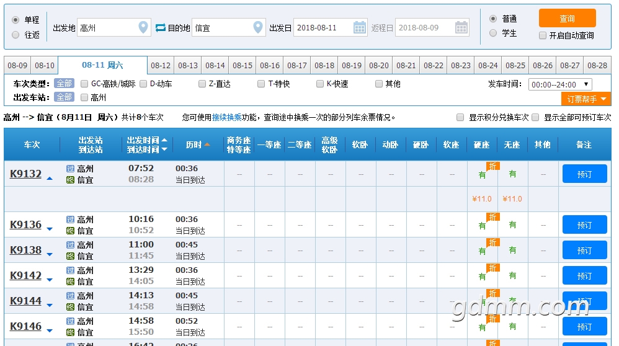Check K-快速 train type filter
Screen dimensions: 619x346
(x=320, y=84)
